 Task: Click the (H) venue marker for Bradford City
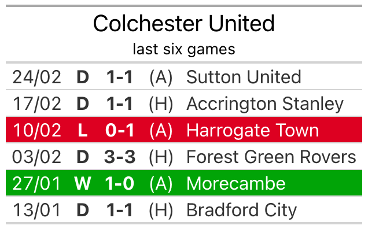pyautogui.click(x=161, y=210)
